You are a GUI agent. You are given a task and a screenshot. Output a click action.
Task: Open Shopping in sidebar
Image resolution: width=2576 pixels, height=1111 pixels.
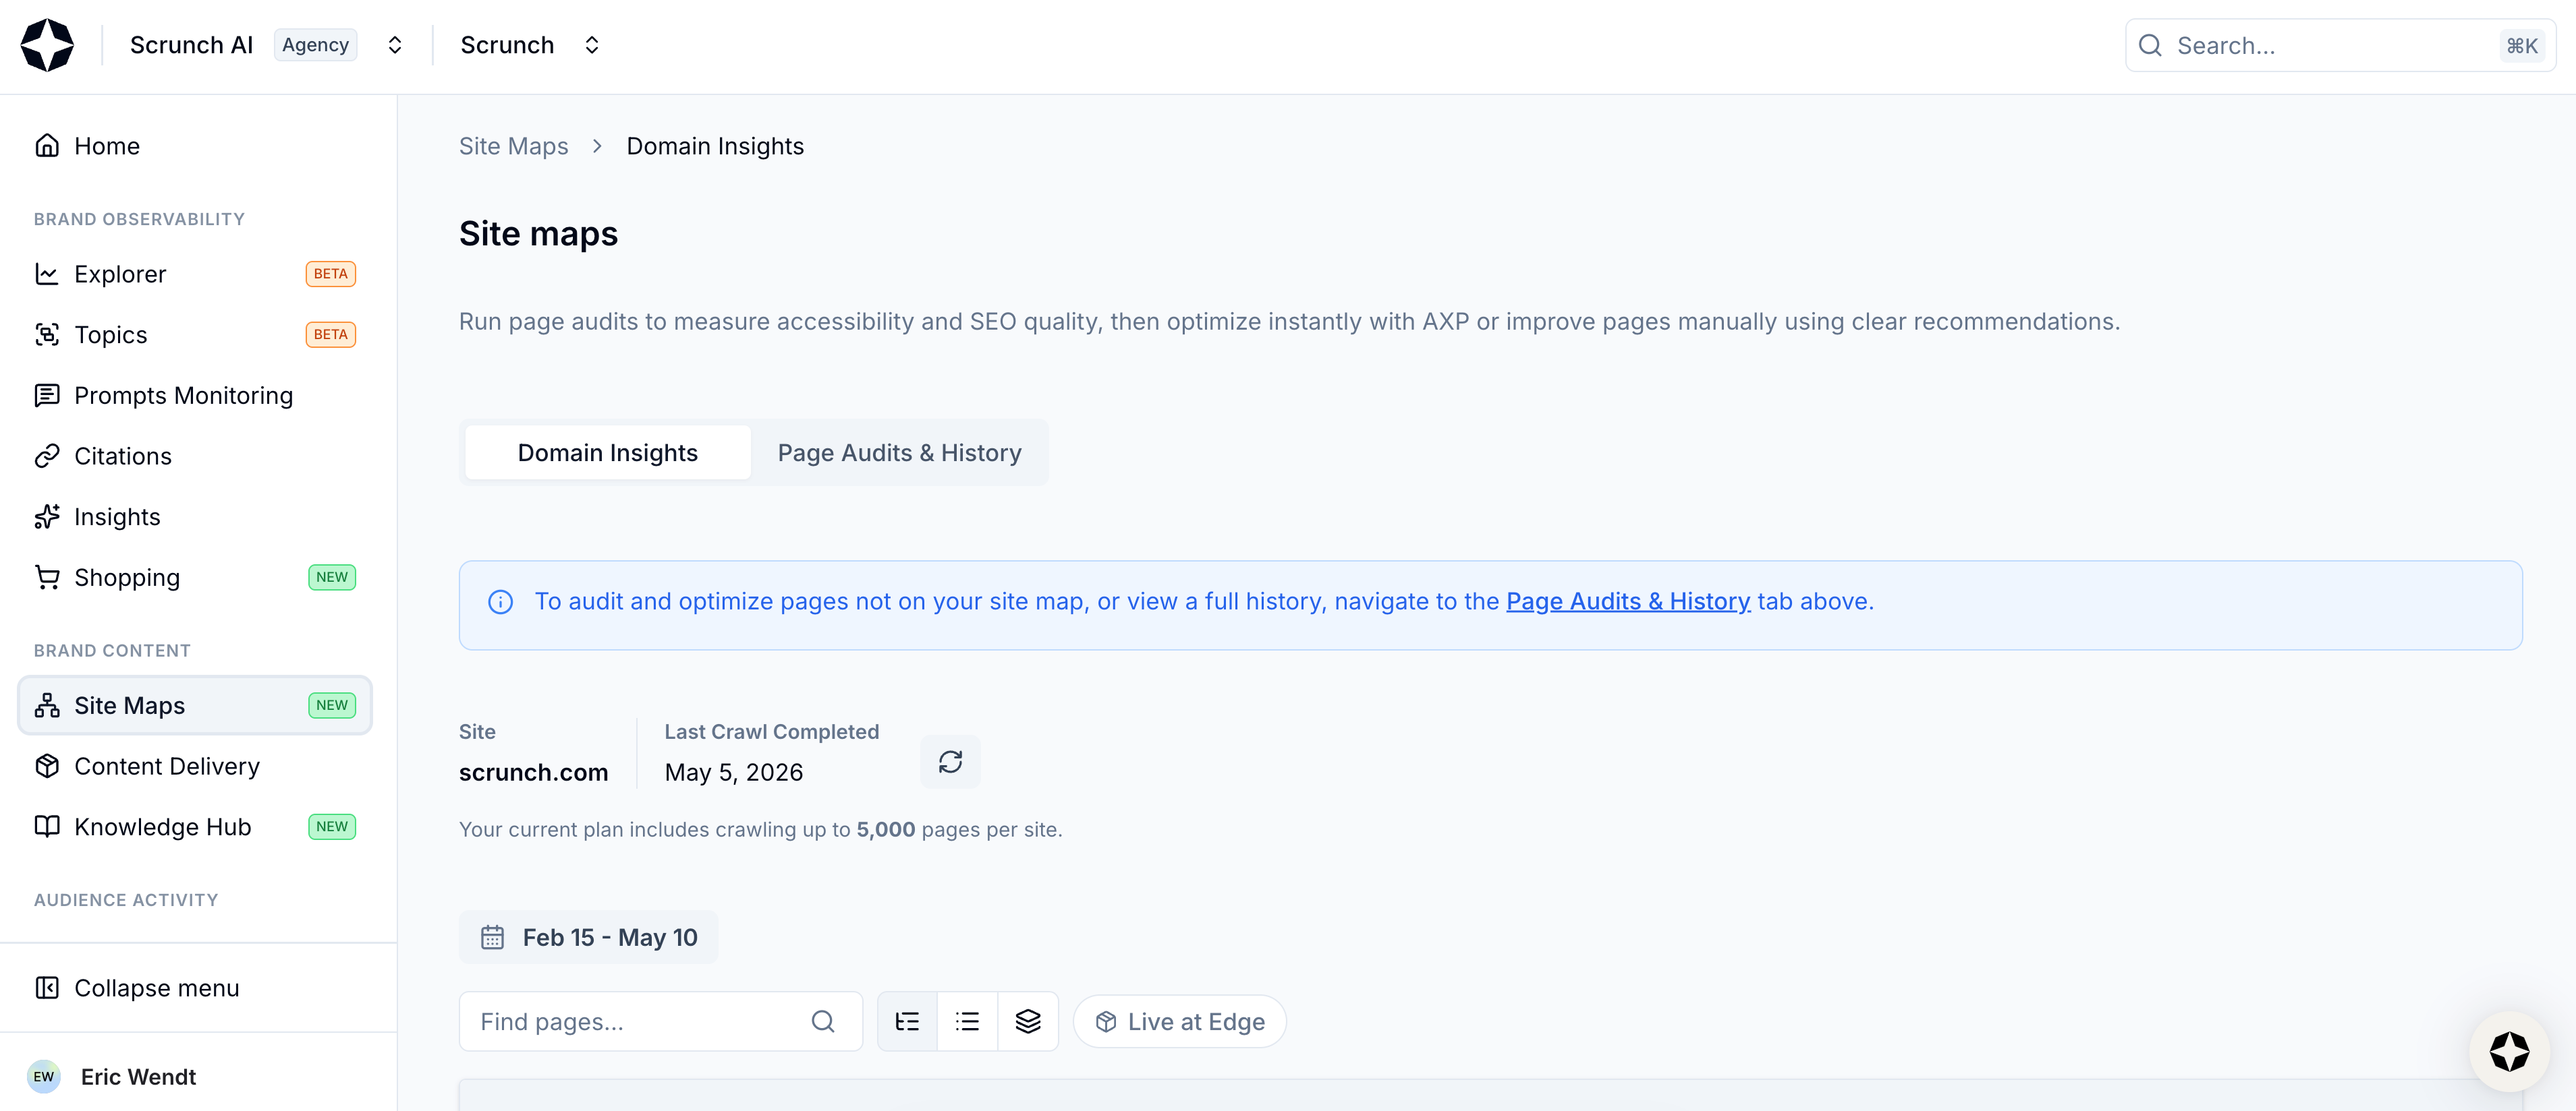point(195,578)
